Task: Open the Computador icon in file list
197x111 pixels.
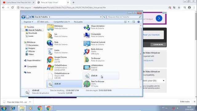Action: click(x=87, y=35)
